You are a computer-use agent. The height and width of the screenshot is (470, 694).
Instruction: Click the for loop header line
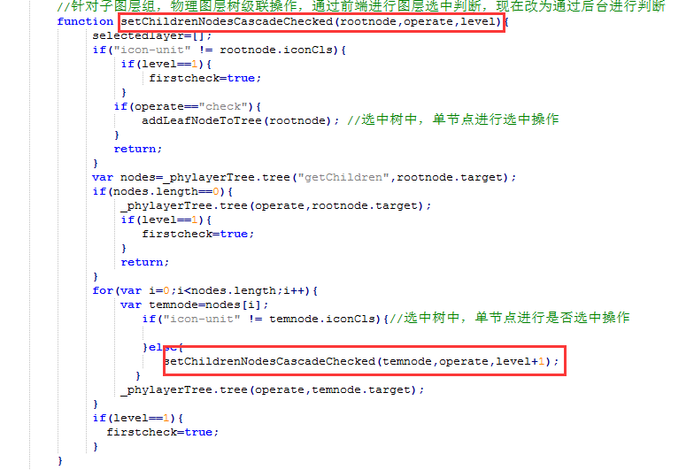point(205,290)
